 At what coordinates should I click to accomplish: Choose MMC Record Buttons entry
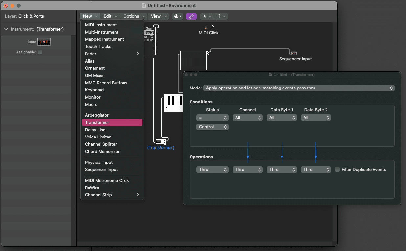(112, 83)
